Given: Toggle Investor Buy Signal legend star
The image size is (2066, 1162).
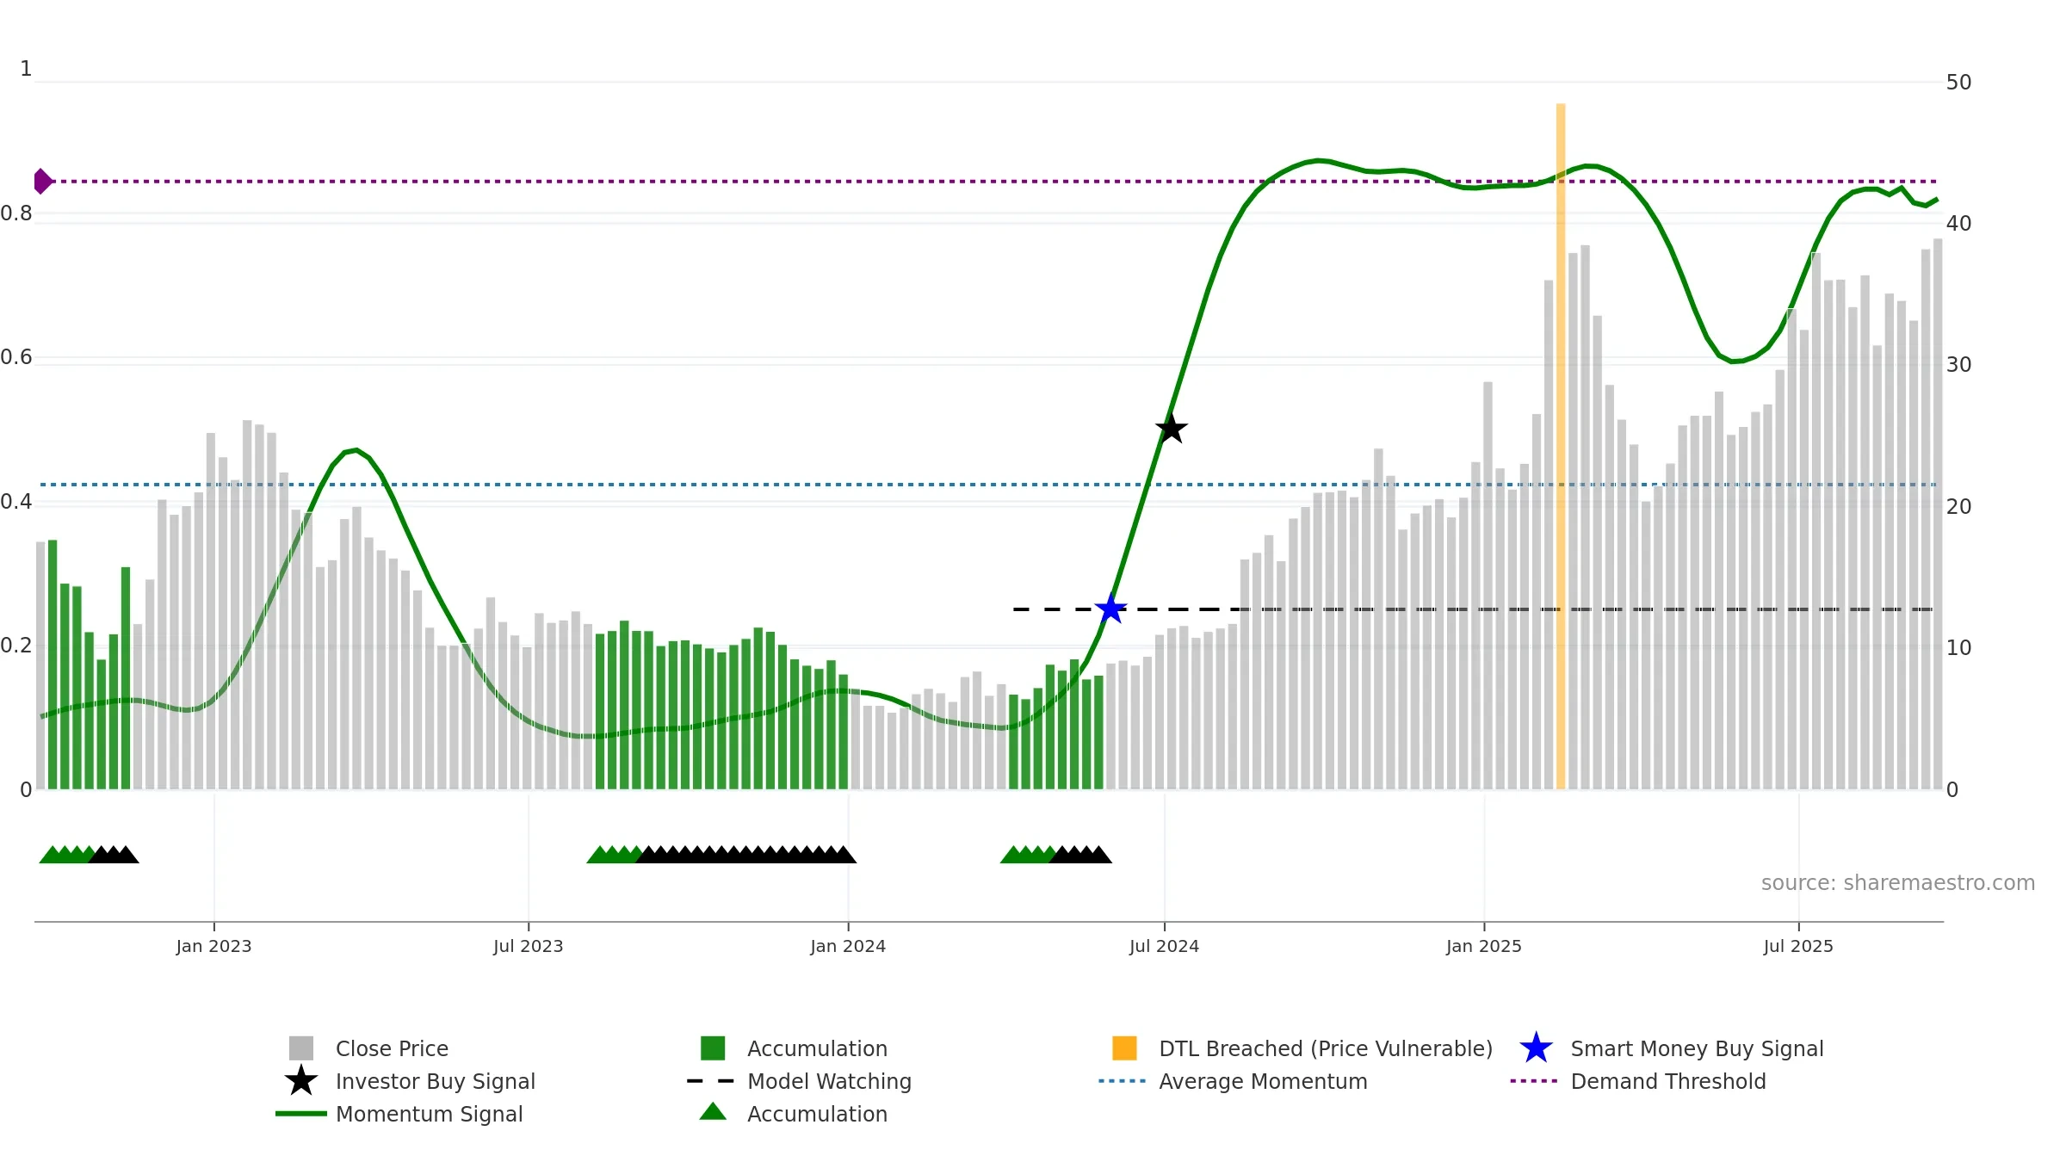Looking at the screenshot, I should tap(301, 1081).
